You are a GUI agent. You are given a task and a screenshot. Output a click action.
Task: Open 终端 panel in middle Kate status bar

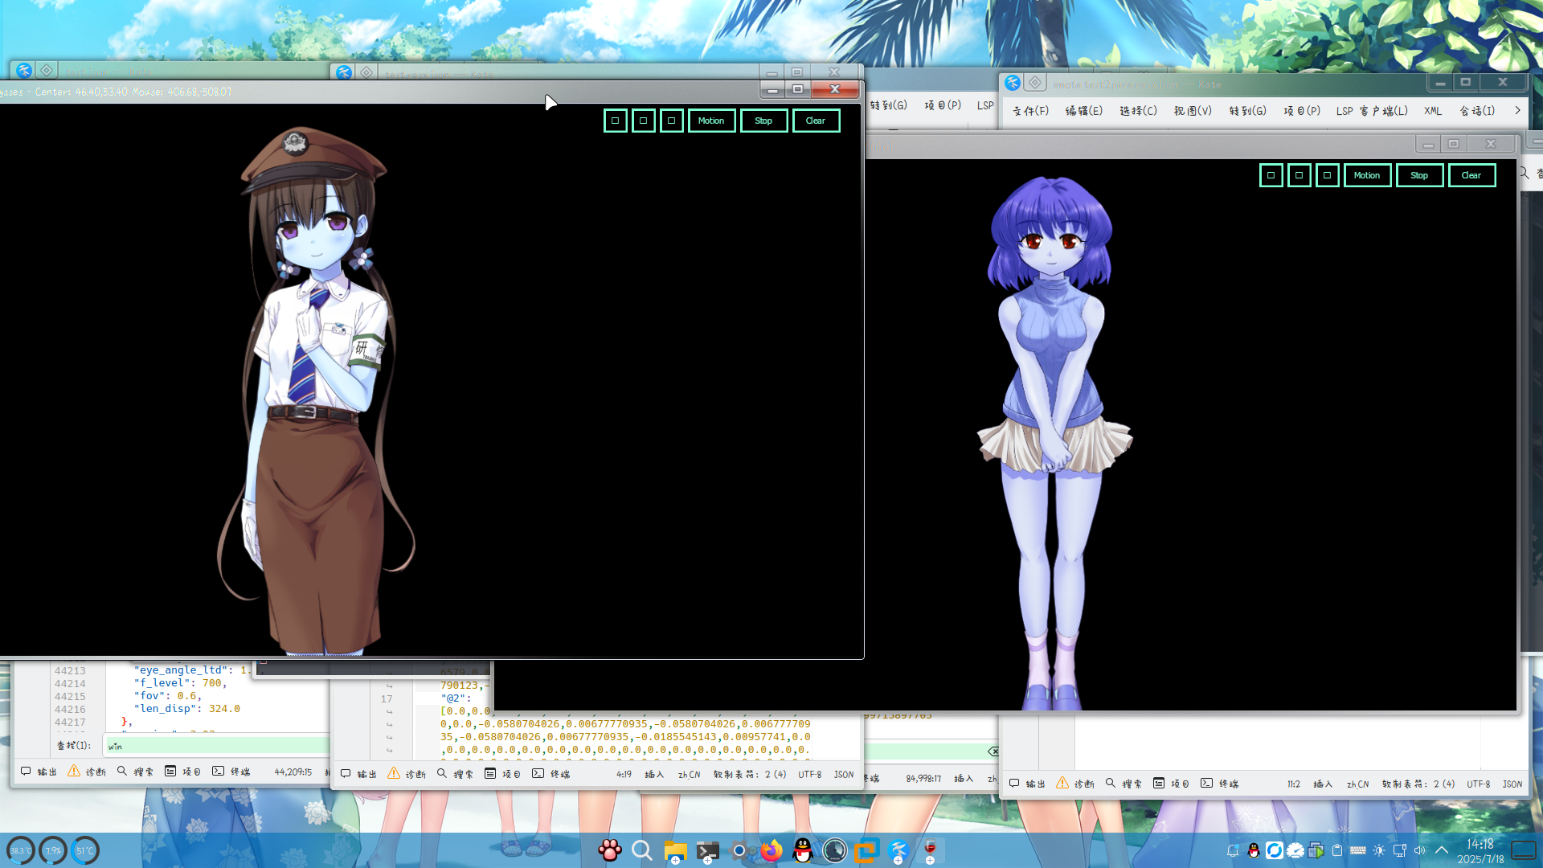tap(551, 774)
